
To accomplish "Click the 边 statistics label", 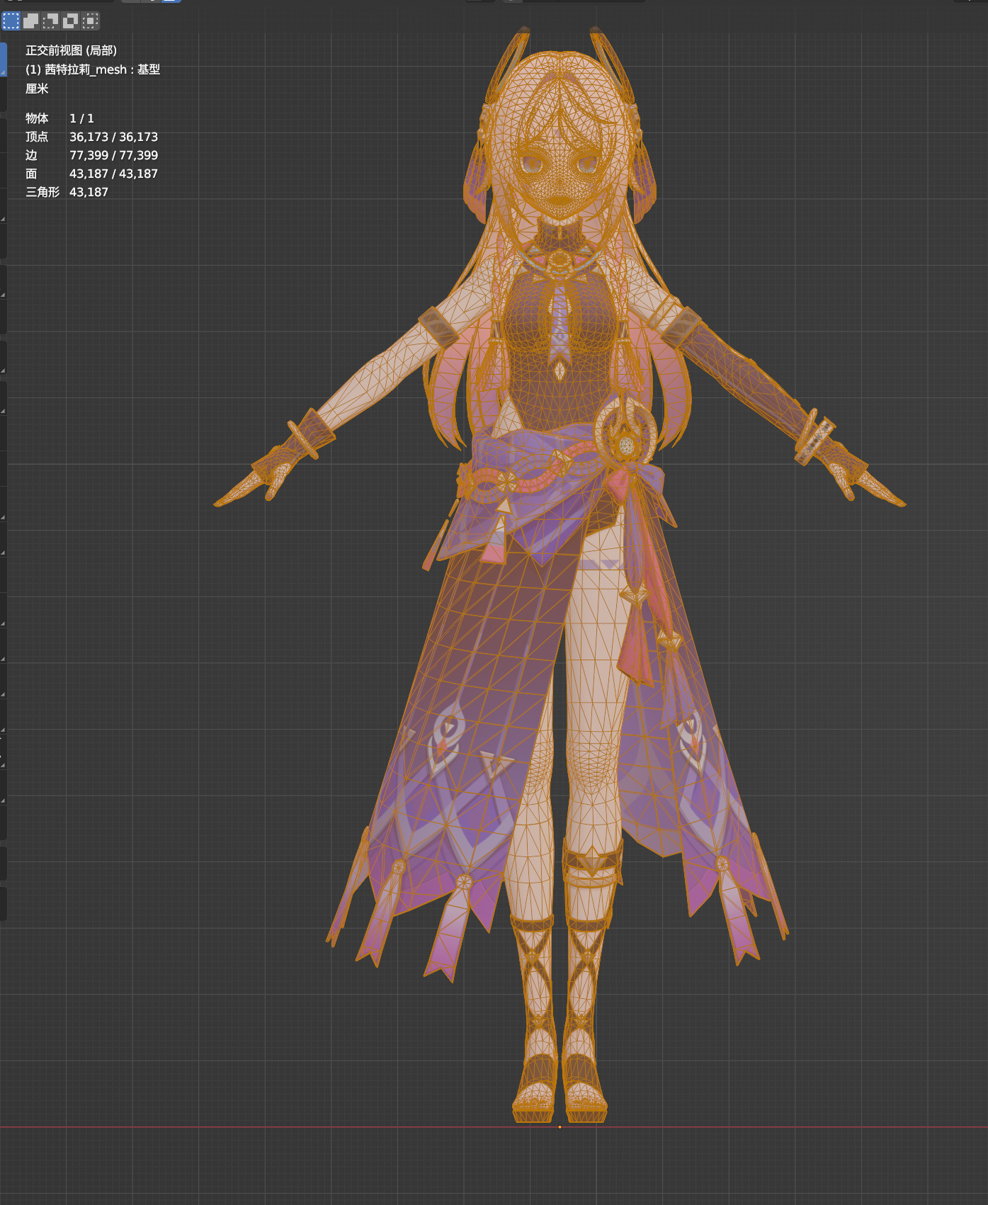I will point(31,155).
